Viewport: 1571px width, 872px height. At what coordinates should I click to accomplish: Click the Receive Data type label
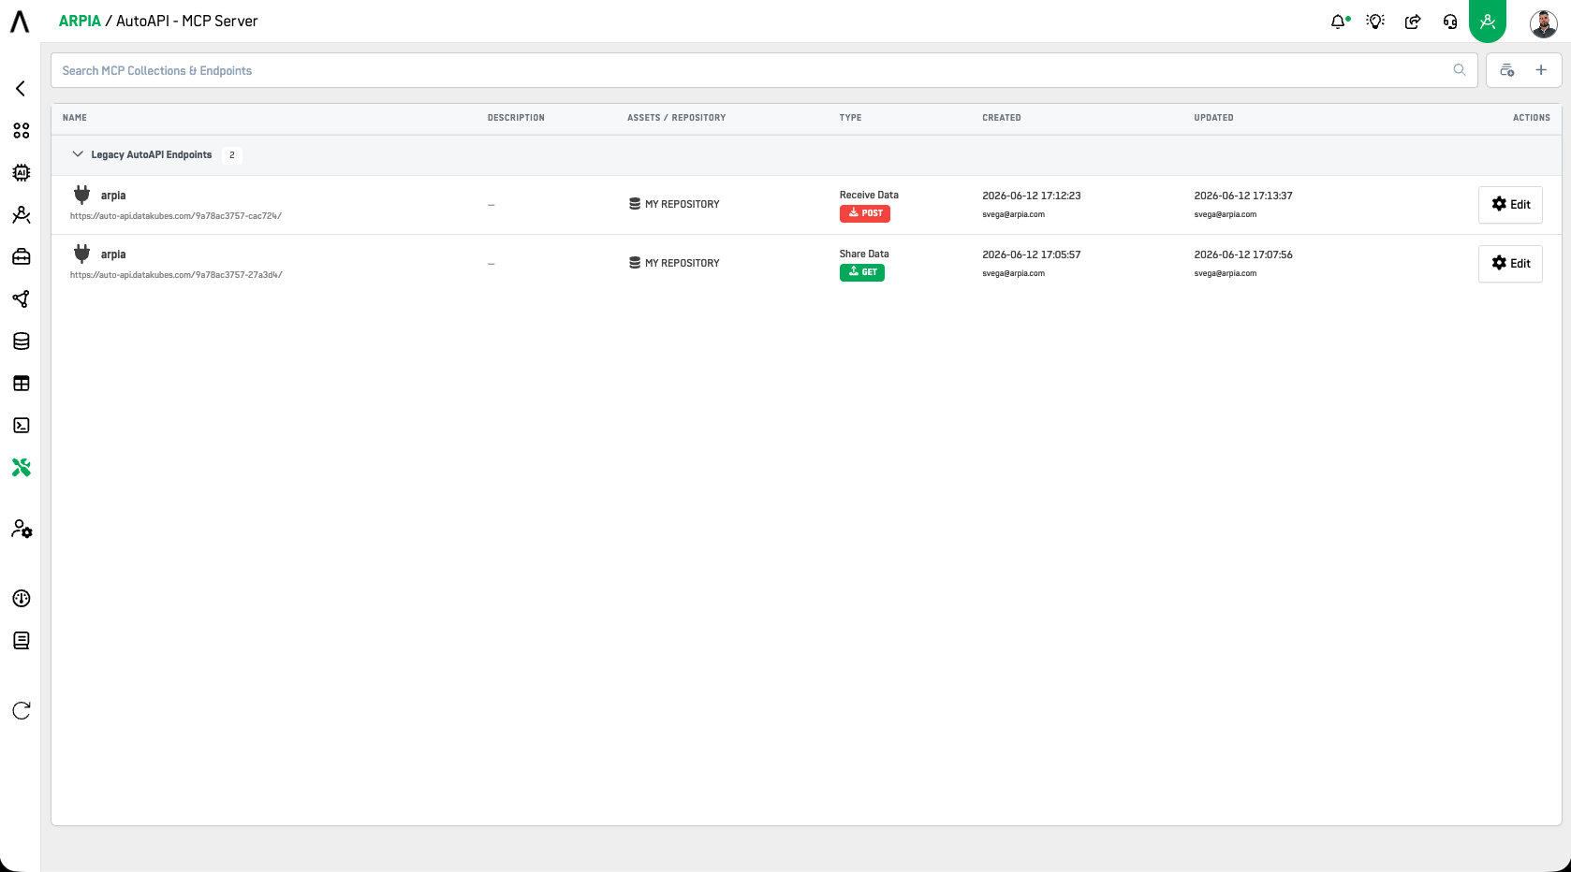coord(869,195)
